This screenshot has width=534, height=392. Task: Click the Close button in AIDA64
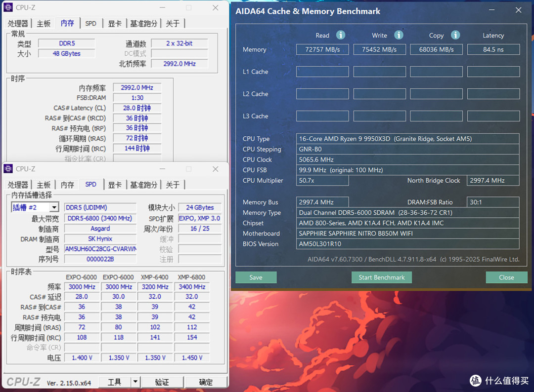click(506, 277)
